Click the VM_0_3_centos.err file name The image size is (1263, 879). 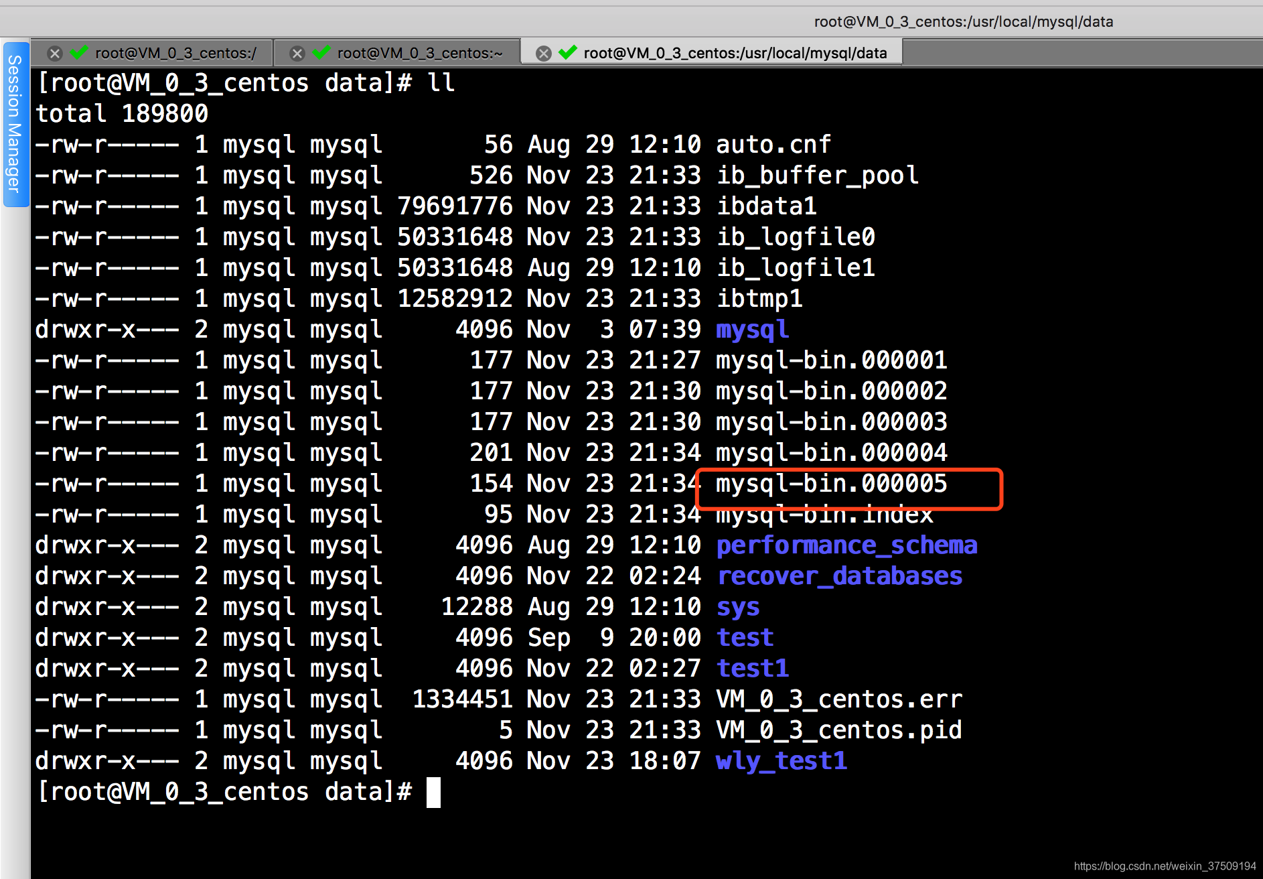(x=839, y=699)
